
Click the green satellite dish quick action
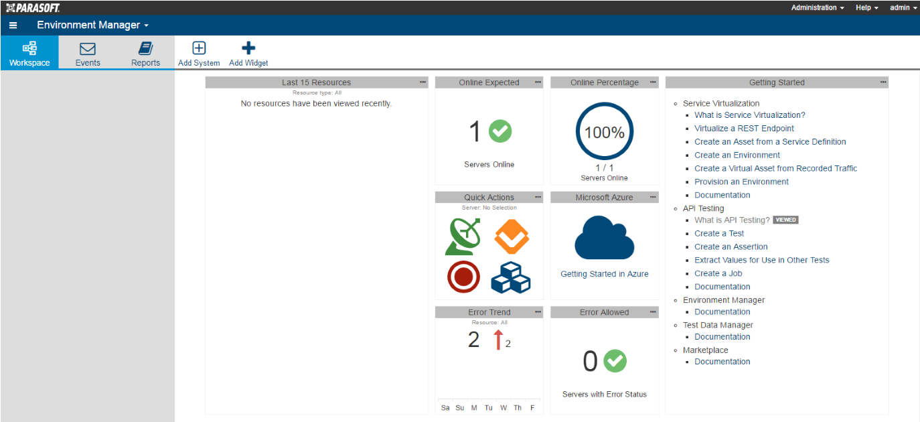pos(463,236)
